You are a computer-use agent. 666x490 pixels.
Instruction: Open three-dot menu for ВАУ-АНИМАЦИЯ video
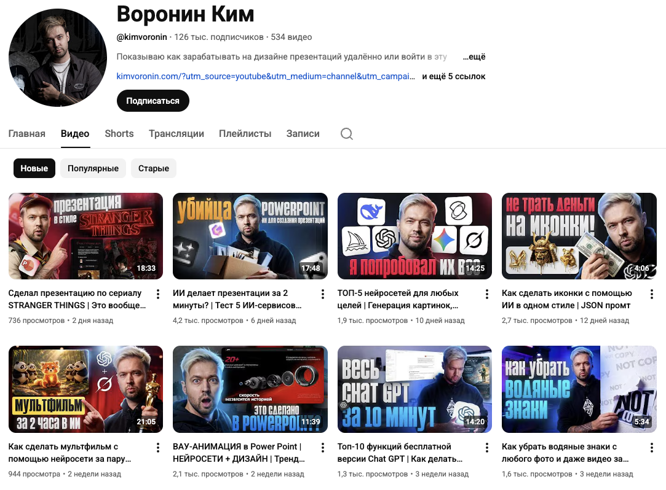(322, 448)
